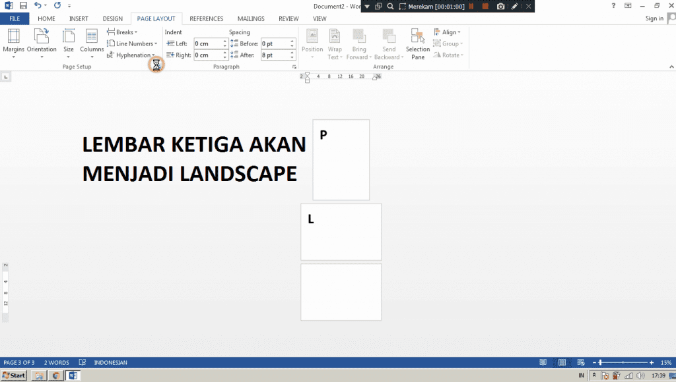Click the Columns icon
Screen dimensions: 676x382
(92, 42)
